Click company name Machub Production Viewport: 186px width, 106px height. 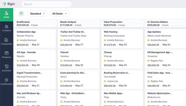click(x=27, y=77)
